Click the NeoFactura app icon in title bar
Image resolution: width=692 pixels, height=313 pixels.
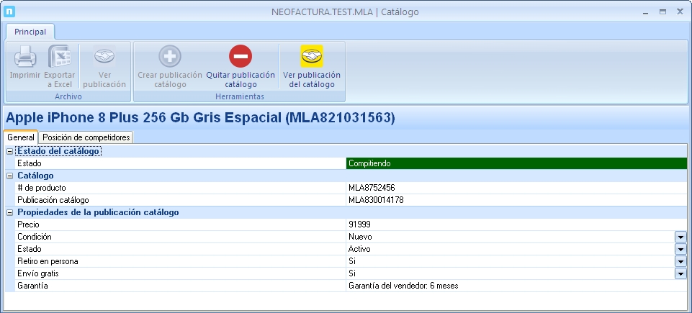click(x=9, y=12)
